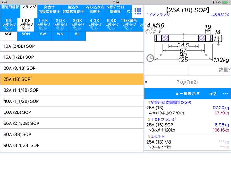This screenshot has height=173, width=231.
Task: Open entry 3 Uボルト in list
Action: coord(187,142)
